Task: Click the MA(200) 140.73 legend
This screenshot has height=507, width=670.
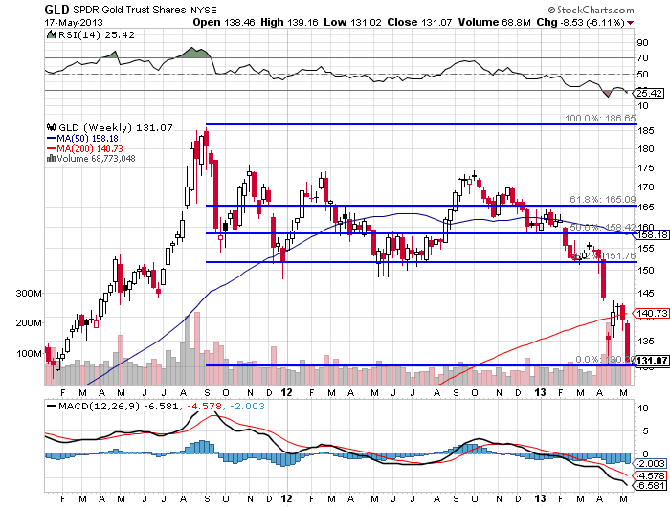Action: pyautogui.click(x=84, y=148)
